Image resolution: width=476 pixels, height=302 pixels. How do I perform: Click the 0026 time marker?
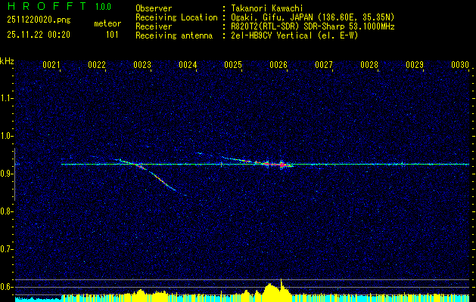coord(278,65)
